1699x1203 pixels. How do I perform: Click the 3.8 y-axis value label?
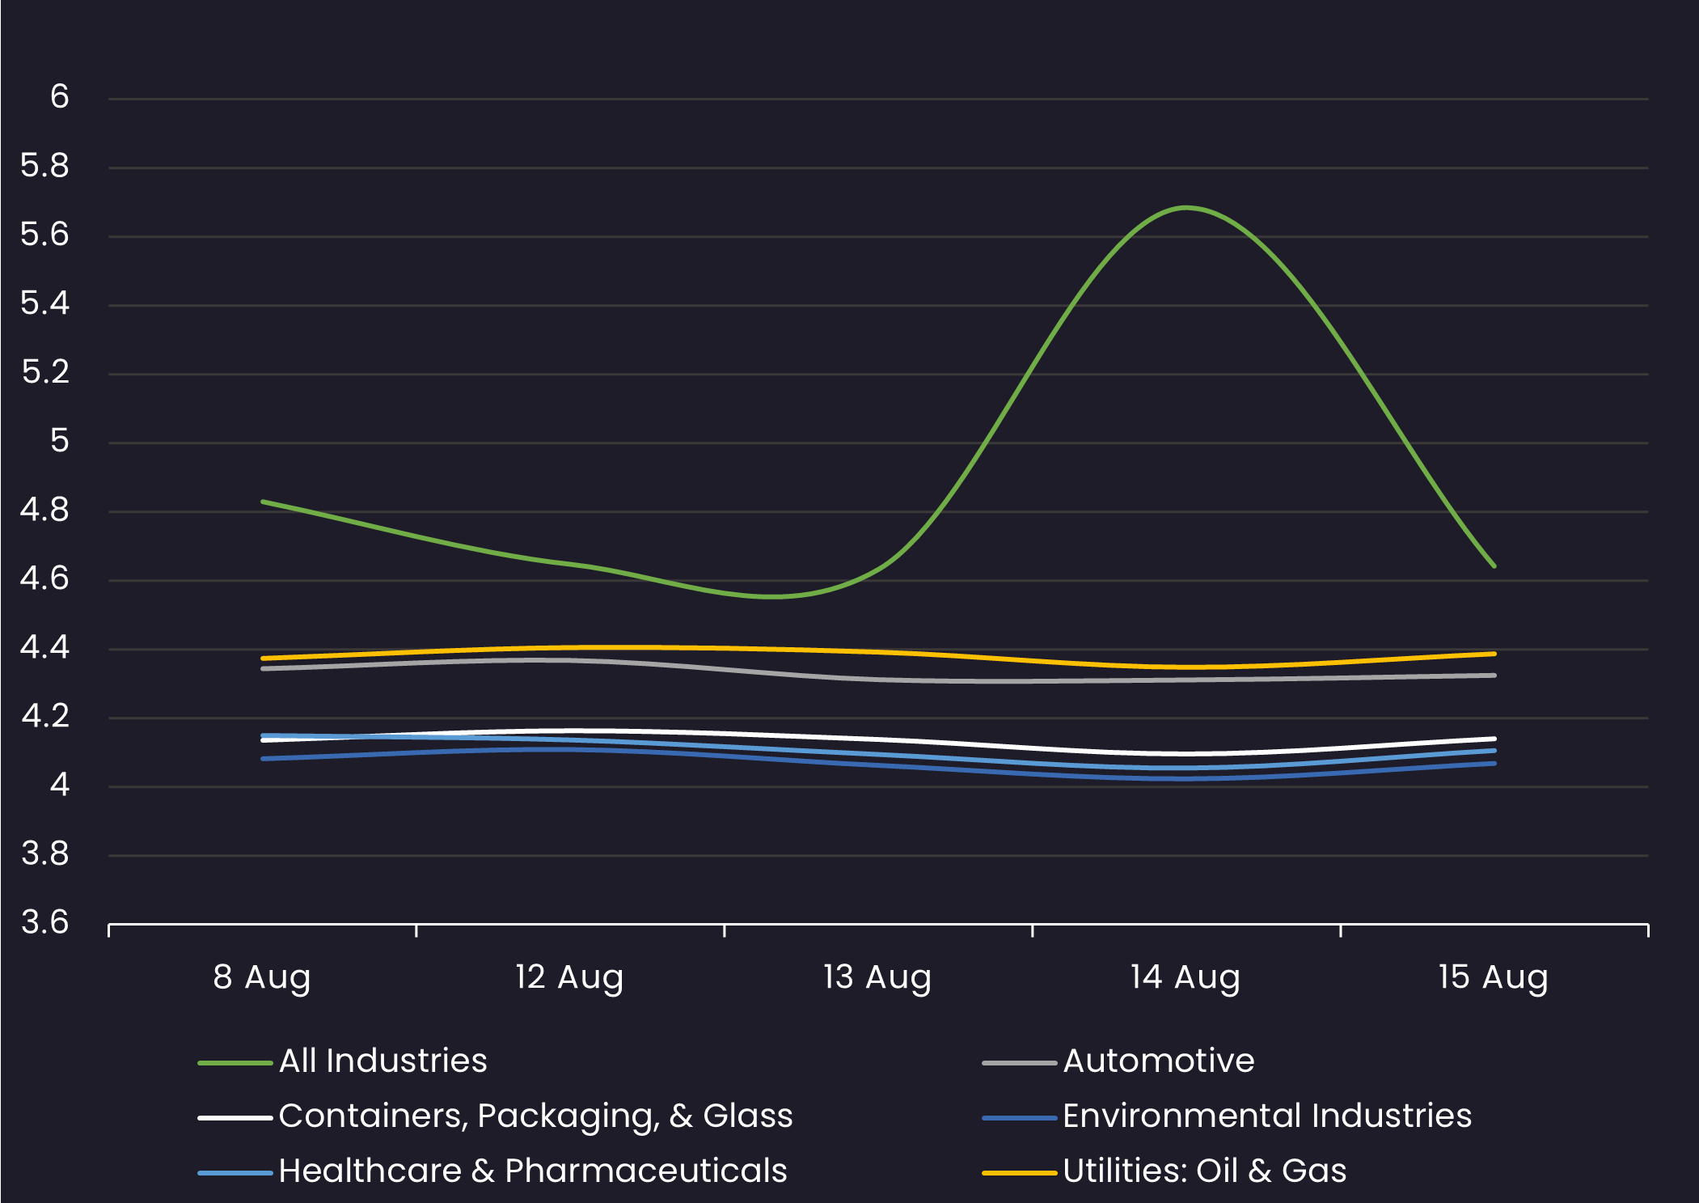click(x=45, y=854)
